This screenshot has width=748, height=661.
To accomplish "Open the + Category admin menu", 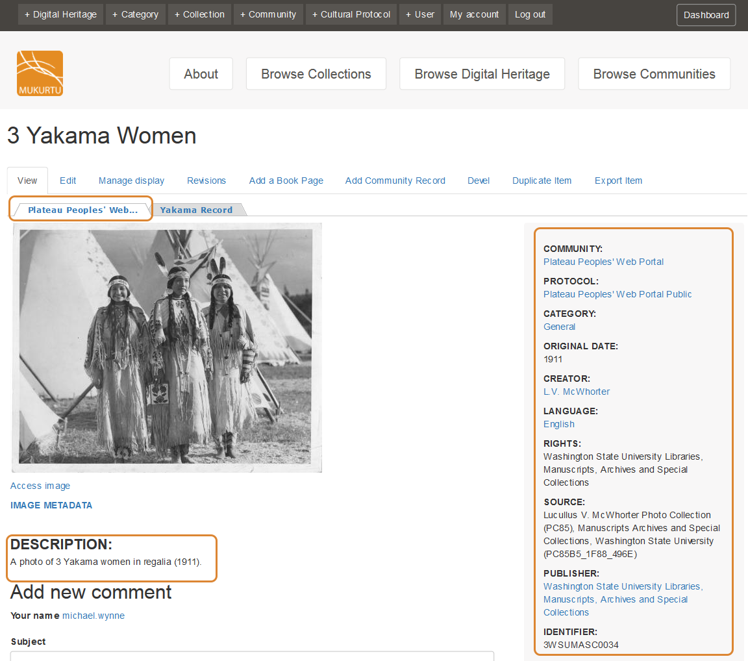I will (136, 14).
